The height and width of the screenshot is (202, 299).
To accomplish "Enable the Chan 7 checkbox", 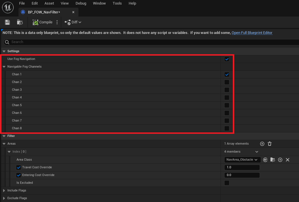I will point(227,121).
